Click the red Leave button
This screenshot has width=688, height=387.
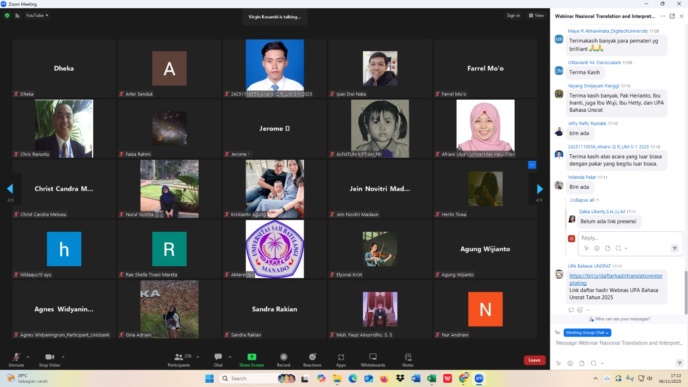tap(534, 360)
